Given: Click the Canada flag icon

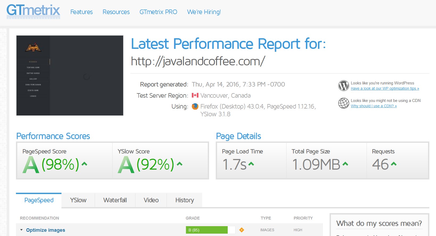Looking at the screenshot, I should point(195,95).
